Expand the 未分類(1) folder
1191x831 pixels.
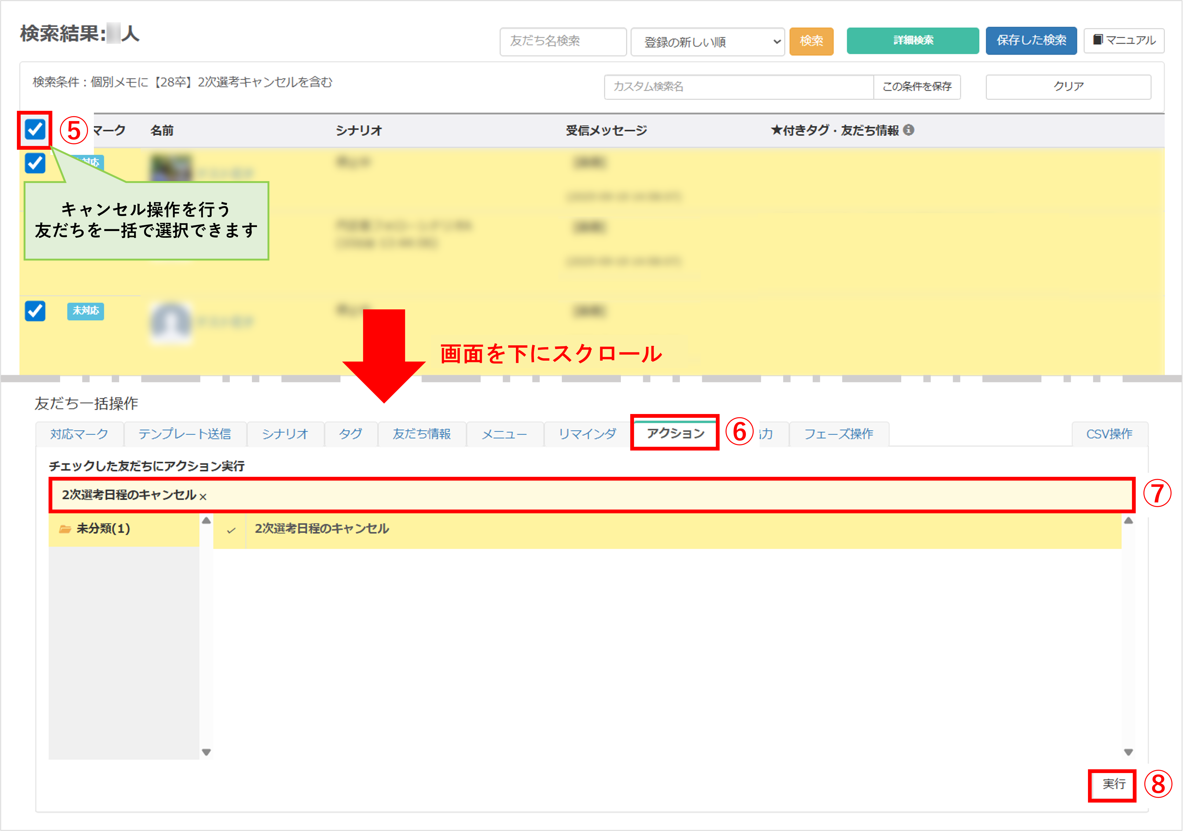[x=103, y=529]
